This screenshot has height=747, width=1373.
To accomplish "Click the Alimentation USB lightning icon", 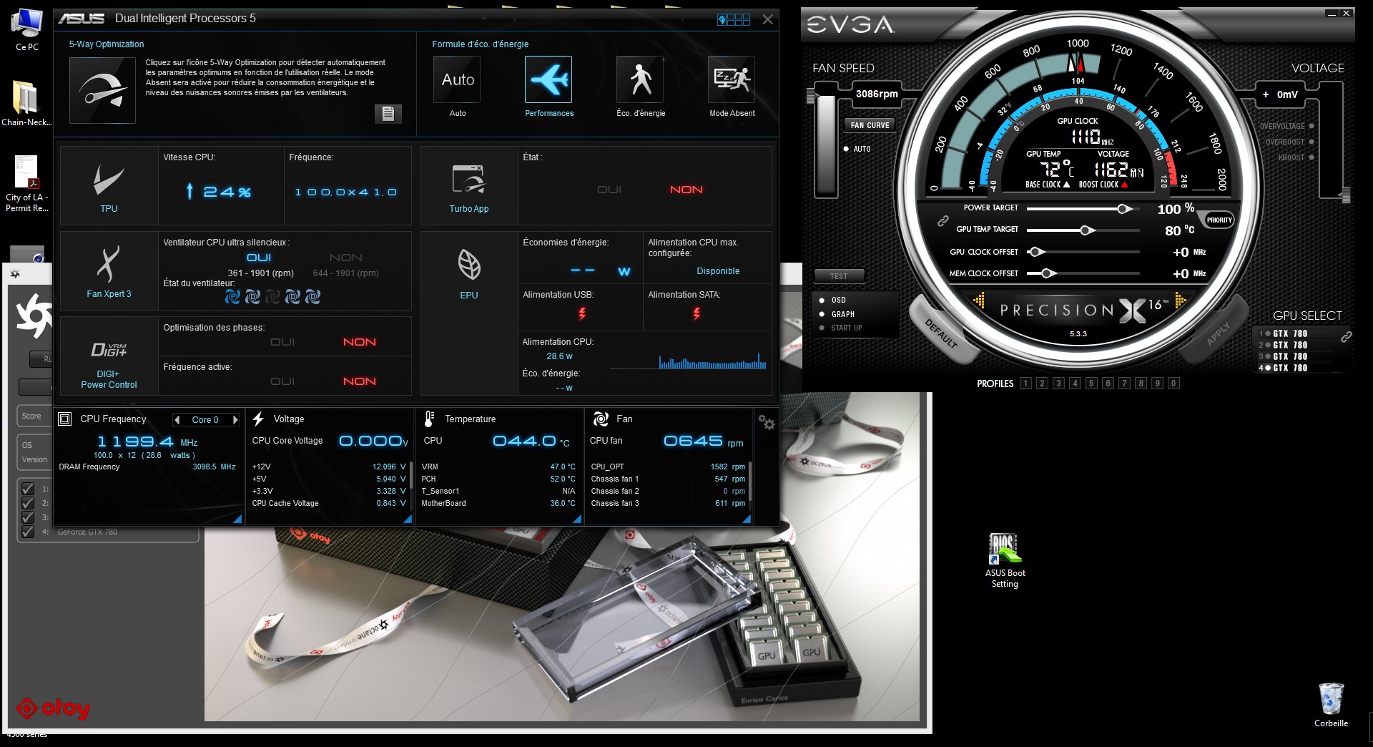I will click(x=582, y=313).
